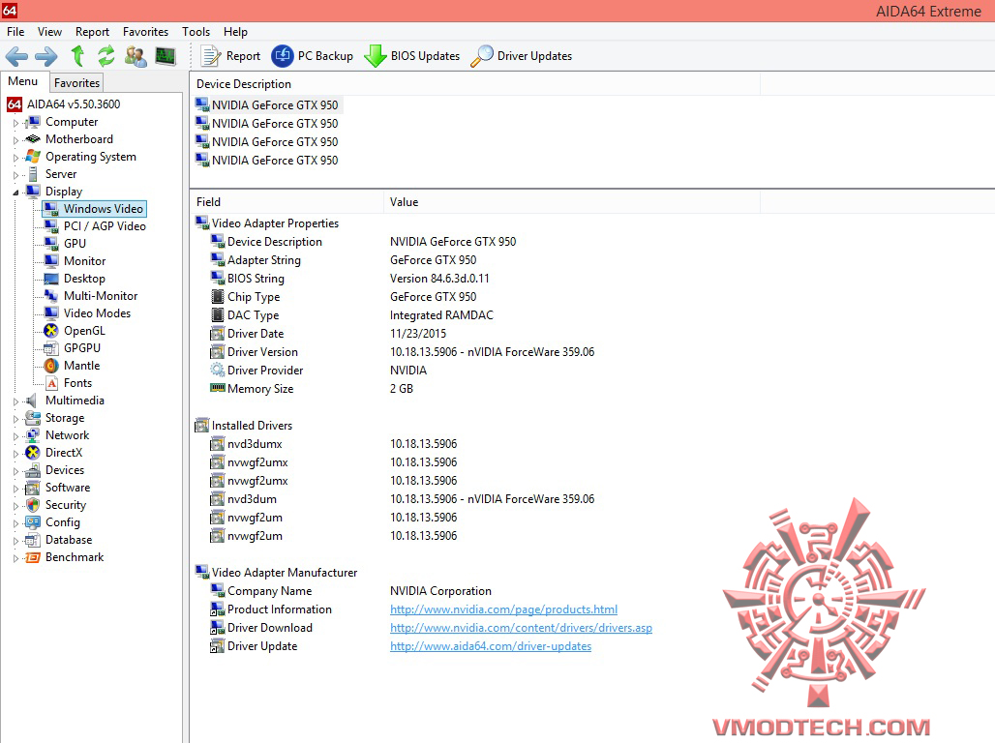Click Driver Updates in toolbar
The height and width of the screenshot is (743, 995).
click(522, 56)
